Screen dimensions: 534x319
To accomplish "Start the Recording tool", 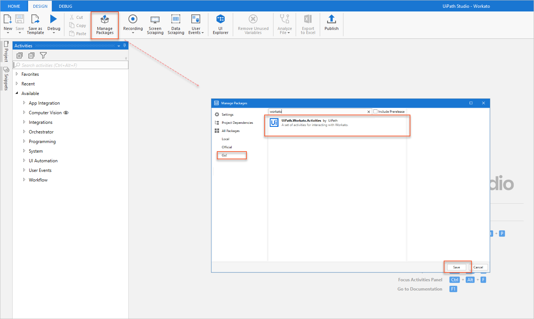I will click(x=133, y=24).
